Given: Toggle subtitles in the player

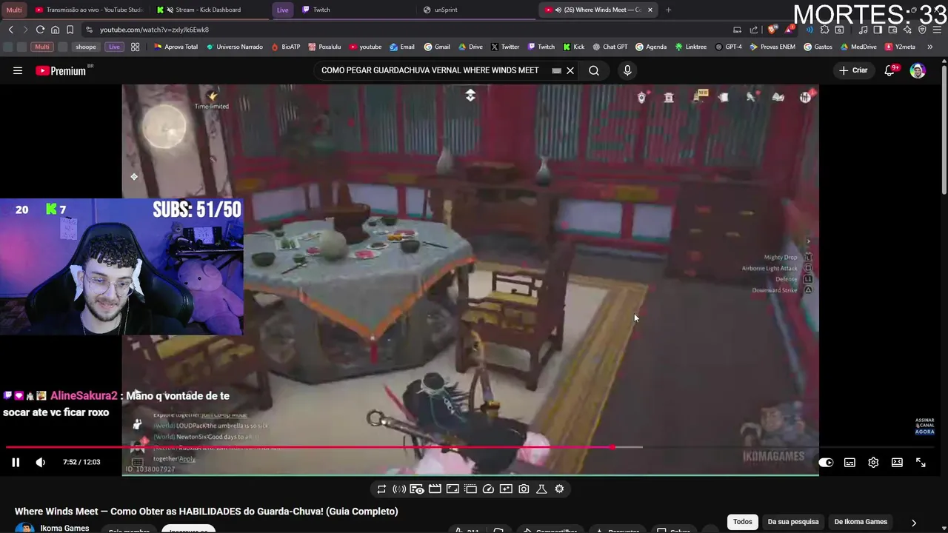Looking at the screenshot, I should 849,462.
